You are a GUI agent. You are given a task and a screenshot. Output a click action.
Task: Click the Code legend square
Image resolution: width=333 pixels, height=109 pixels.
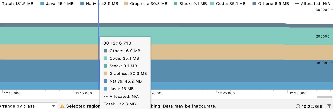212,4
